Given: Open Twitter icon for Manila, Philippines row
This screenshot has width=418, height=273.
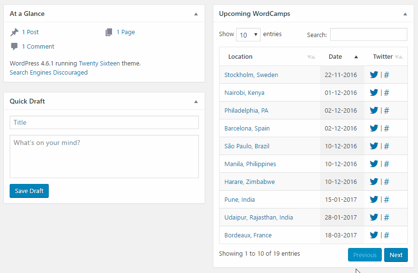Looking at the screenshot, I should coord(374,164).
